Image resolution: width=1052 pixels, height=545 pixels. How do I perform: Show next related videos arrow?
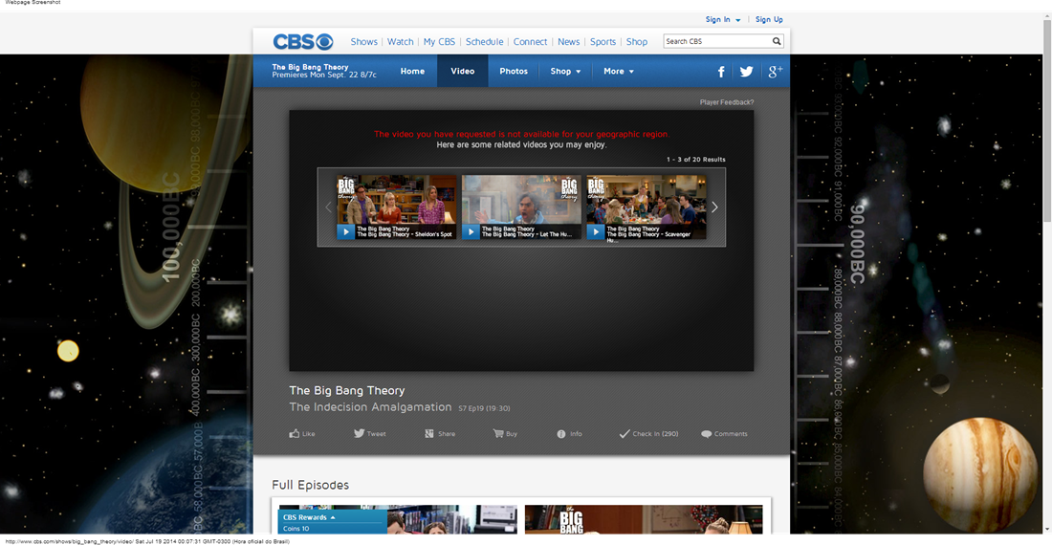[x=714, y=207]
